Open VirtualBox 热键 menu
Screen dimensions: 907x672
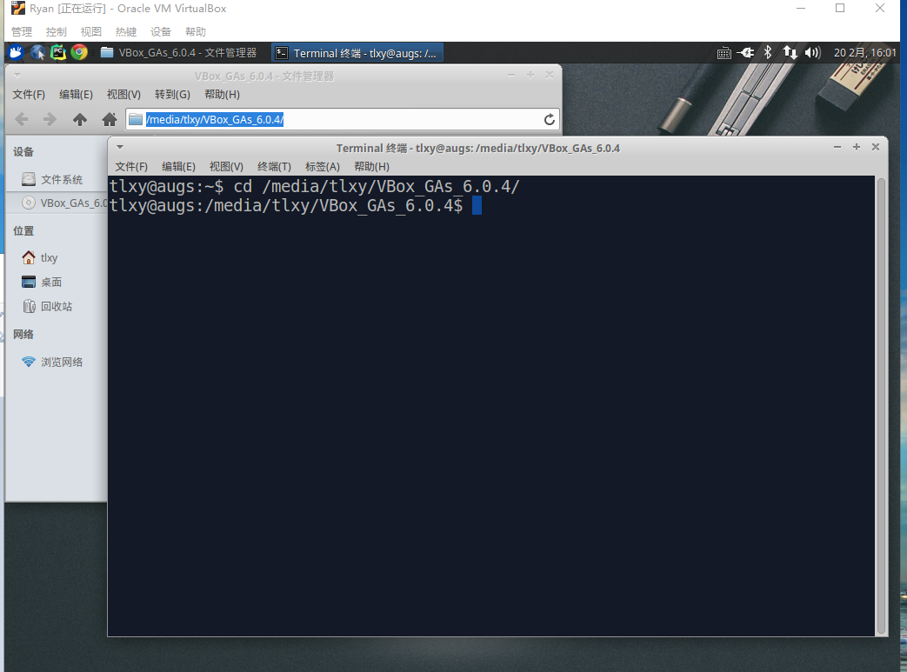[125, 32]
